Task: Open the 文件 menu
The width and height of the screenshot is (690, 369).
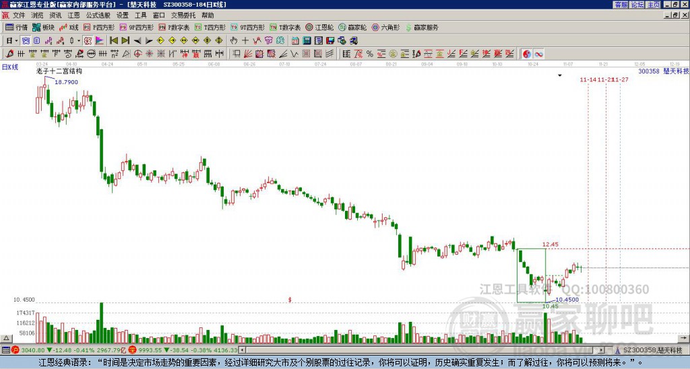Action: 19,15
